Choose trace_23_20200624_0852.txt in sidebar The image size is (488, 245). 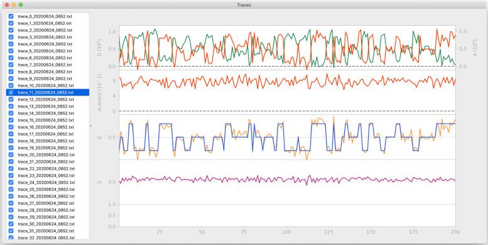(46, 175)
